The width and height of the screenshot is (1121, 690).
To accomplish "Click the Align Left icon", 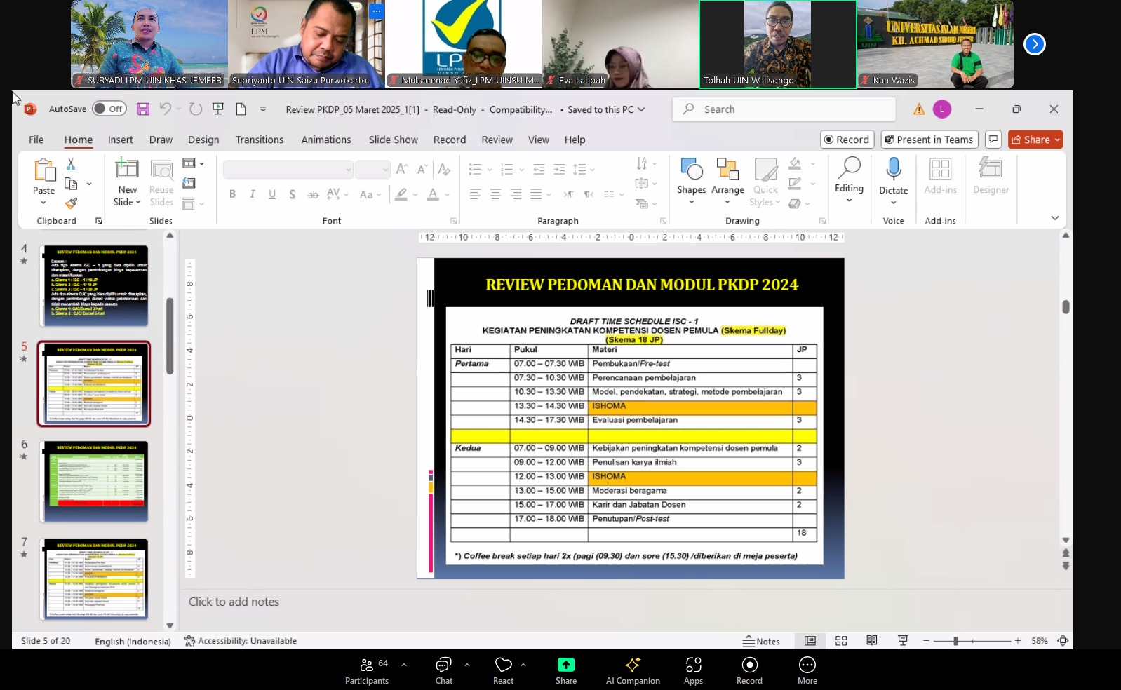I will pos(475,194).
